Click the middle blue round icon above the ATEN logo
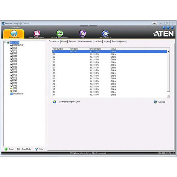Image resolution: width=177 pixels, height=177 pixels. click(x=168, y=27)
